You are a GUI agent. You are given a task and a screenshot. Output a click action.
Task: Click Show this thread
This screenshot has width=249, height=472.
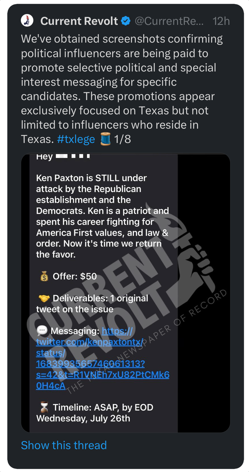coord(64,445)
